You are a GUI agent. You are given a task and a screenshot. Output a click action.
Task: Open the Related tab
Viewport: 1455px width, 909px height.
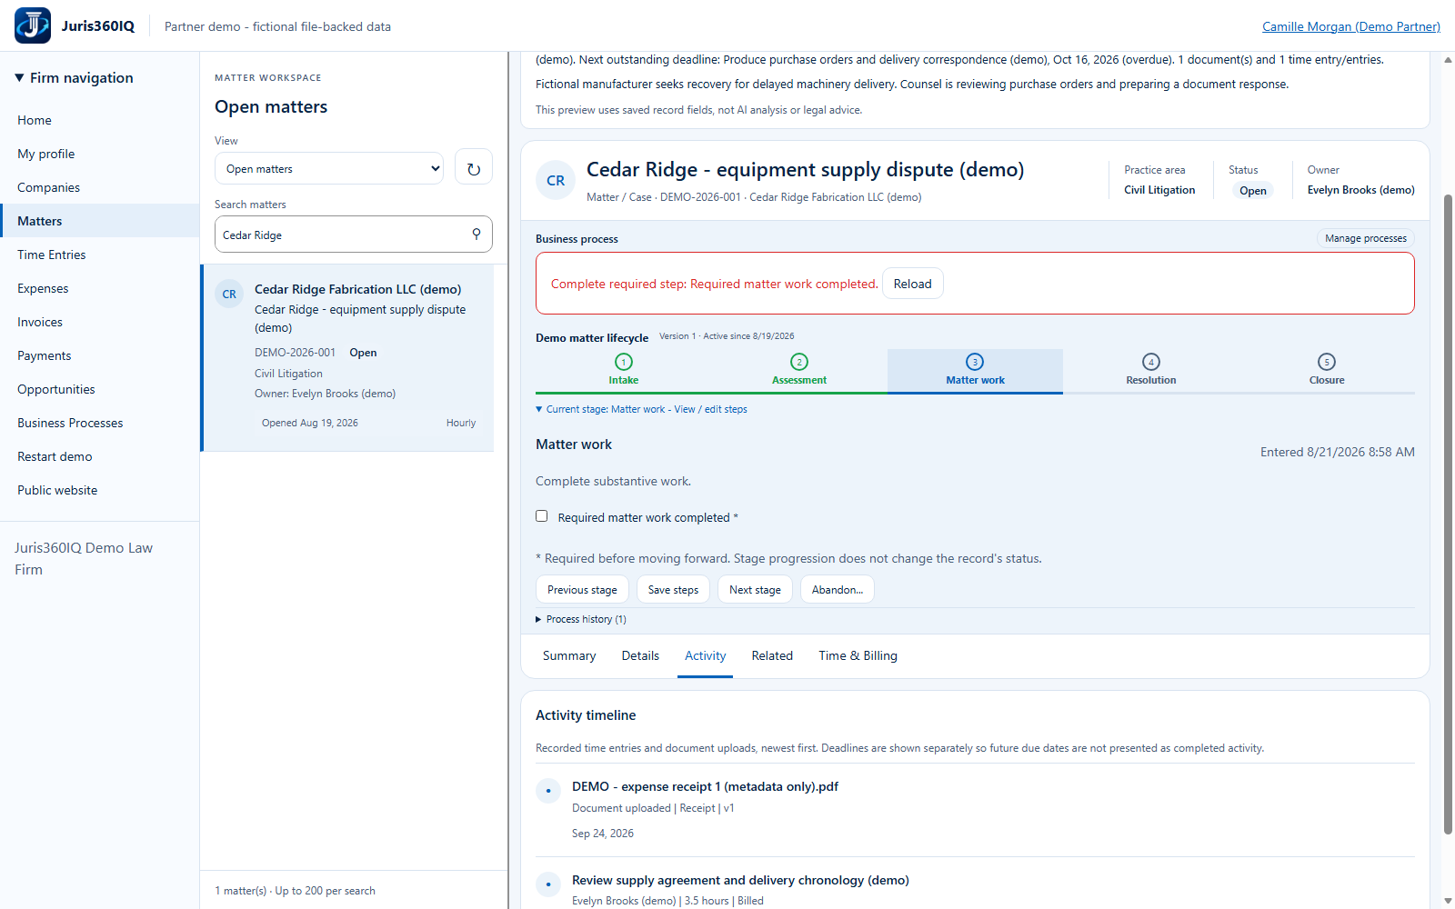tap(772, 655)
